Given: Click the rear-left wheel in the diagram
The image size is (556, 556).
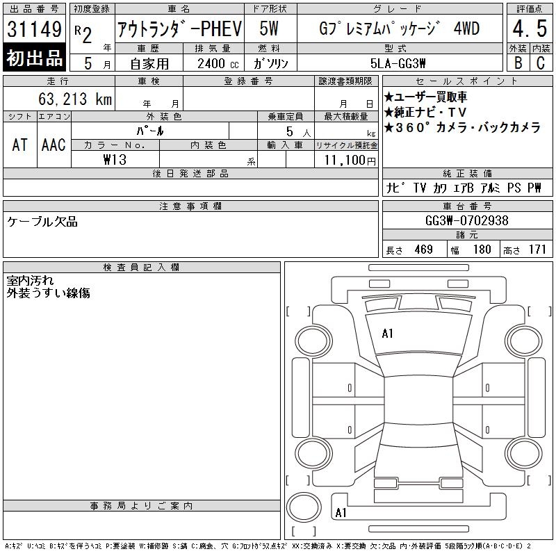Looking at the screenshot, I should click(313, 454).
